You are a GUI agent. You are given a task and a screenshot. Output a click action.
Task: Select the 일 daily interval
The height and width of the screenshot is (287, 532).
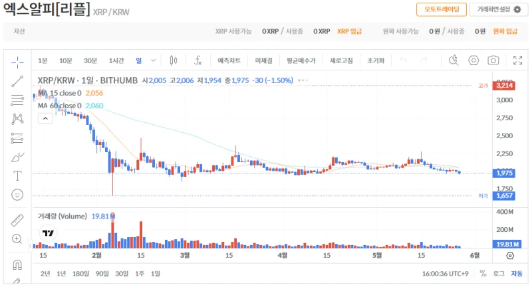coord(139,60)
